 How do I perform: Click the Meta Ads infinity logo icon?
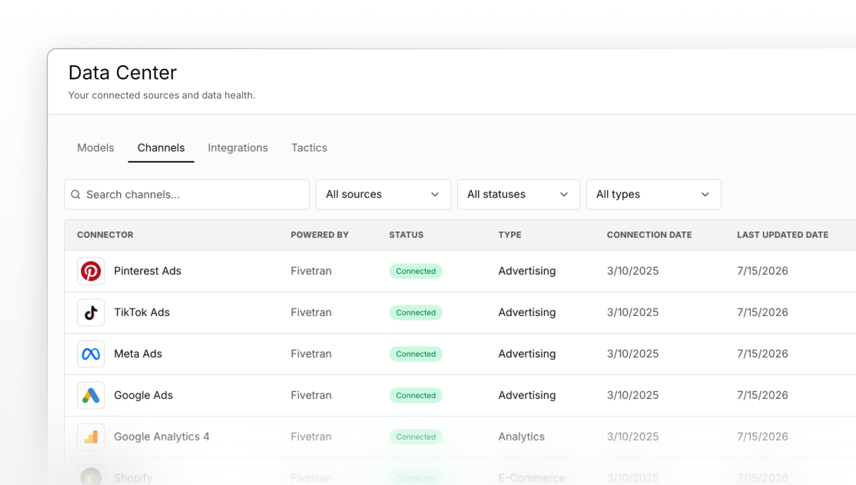click(91, 354)
